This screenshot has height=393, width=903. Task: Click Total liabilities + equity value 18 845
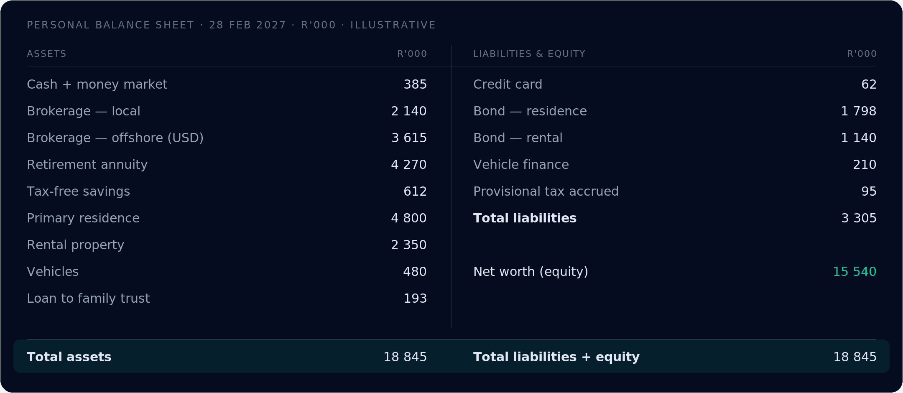click(855, 357)
